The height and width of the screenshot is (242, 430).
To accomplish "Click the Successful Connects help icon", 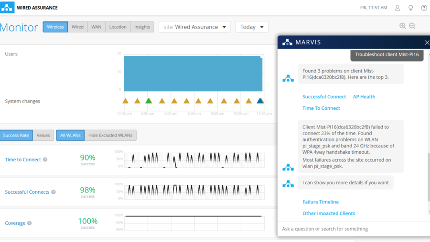I will click(54, 192).
